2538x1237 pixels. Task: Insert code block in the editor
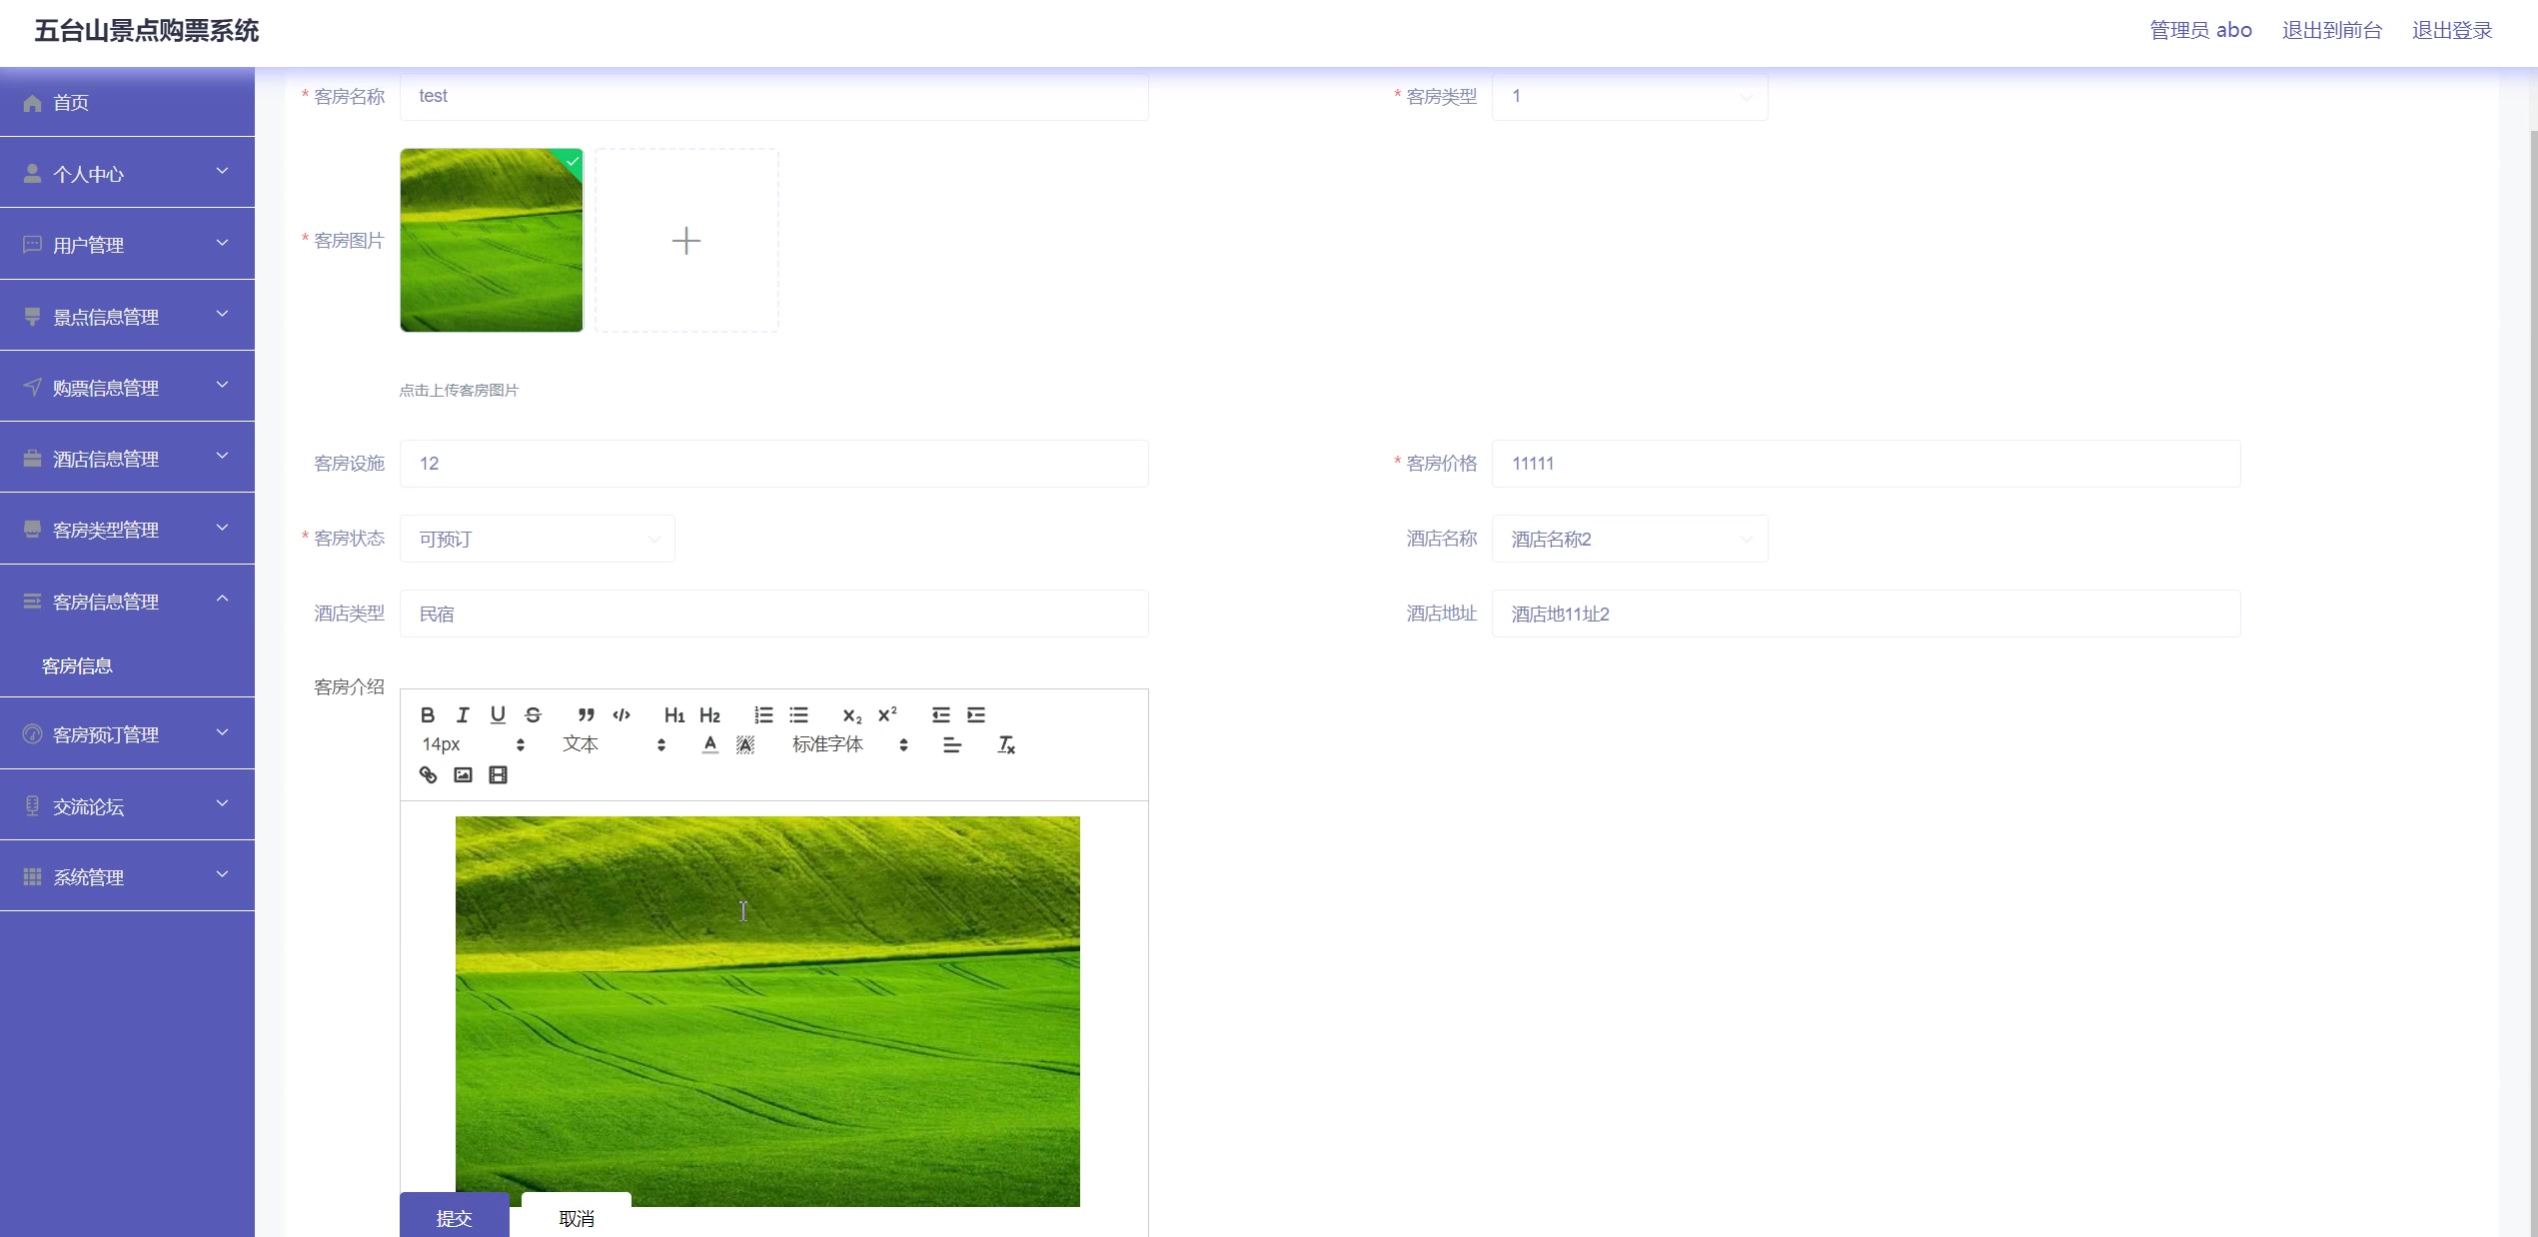622,714
